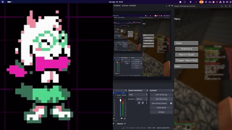Image resolution: width=232 pixels, height=130 pixels.
Task: Mute the audio channel via speaker icon
Action: click(122, 118)
